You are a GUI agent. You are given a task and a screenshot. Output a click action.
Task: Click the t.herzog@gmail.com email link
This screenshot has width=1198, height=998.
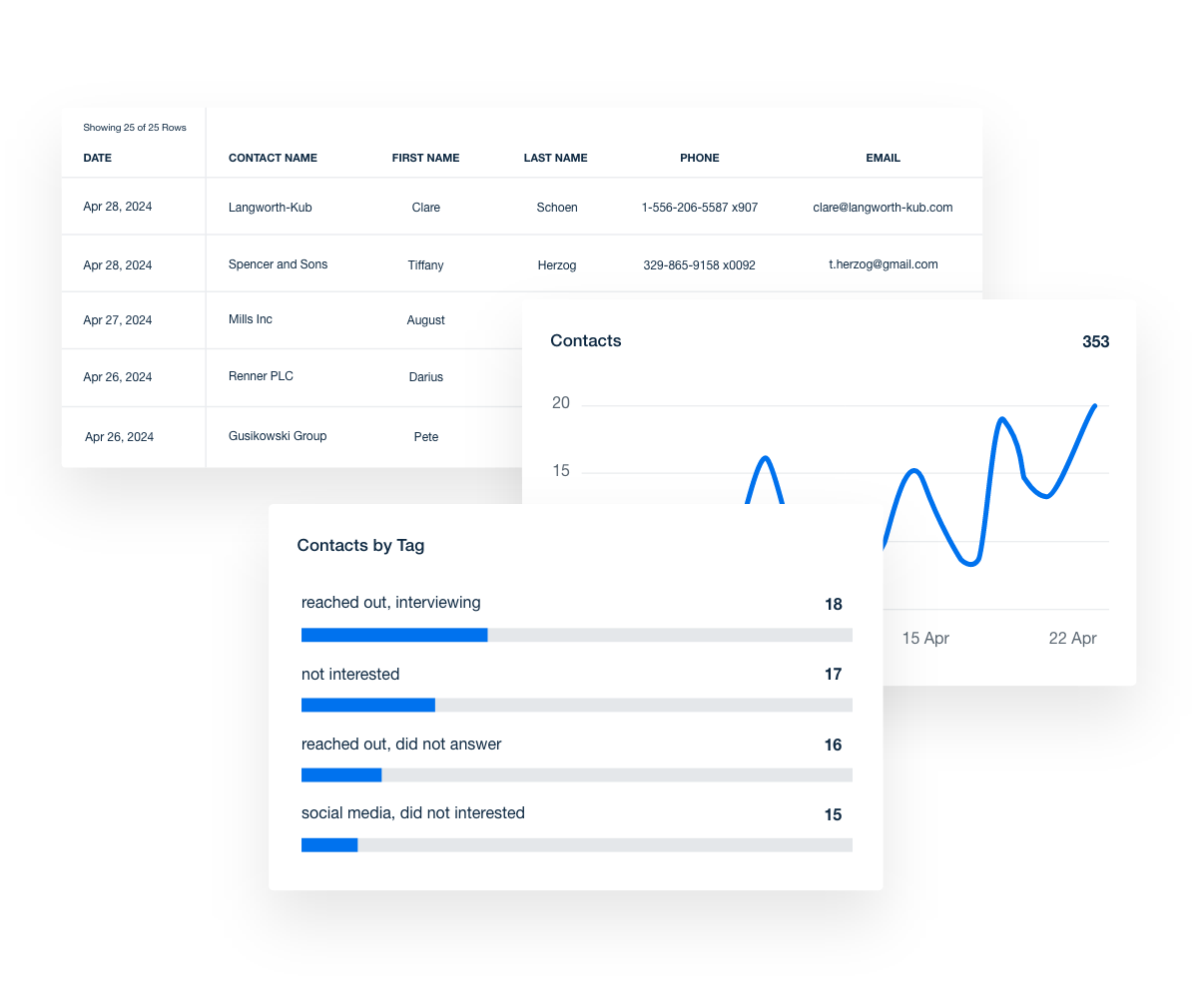[x=883, y=264]
